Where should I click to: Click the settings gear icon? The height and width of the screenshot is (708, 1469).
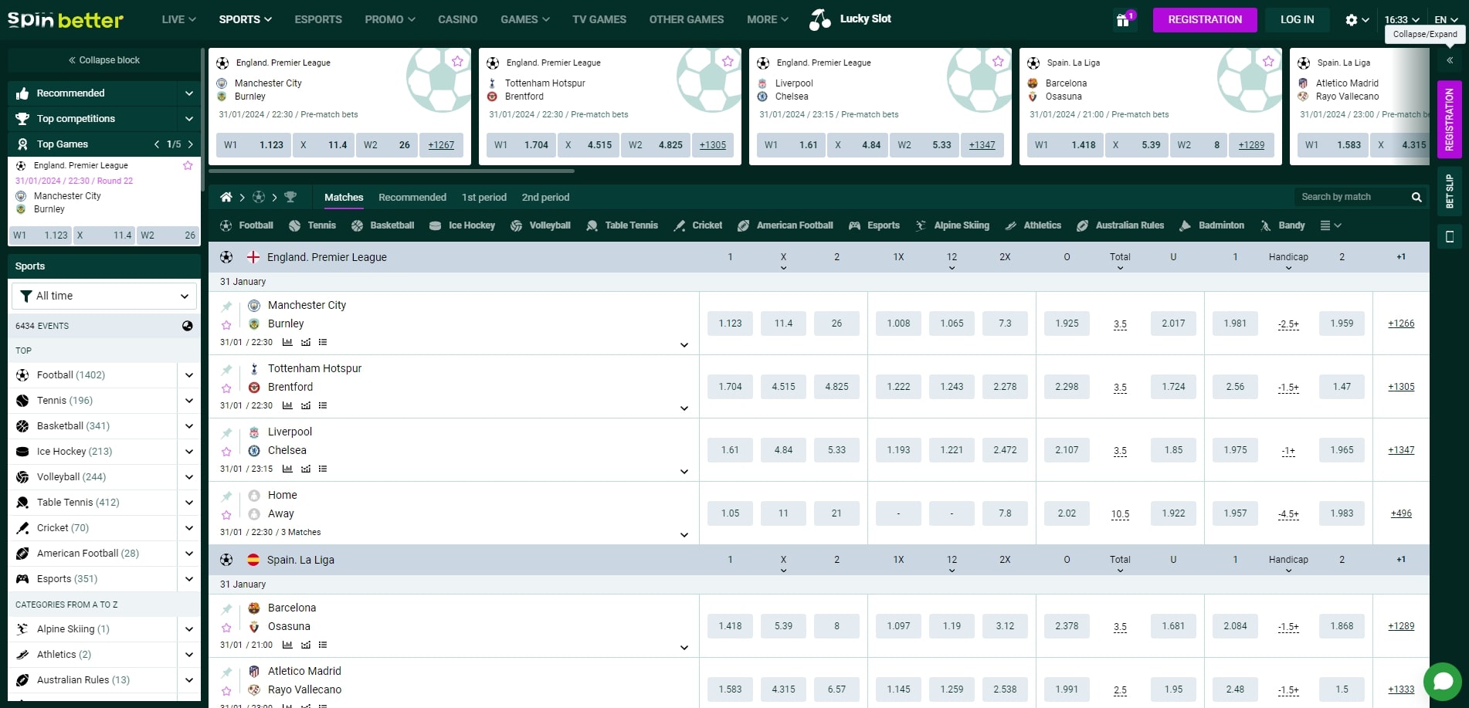point(1351,20)
